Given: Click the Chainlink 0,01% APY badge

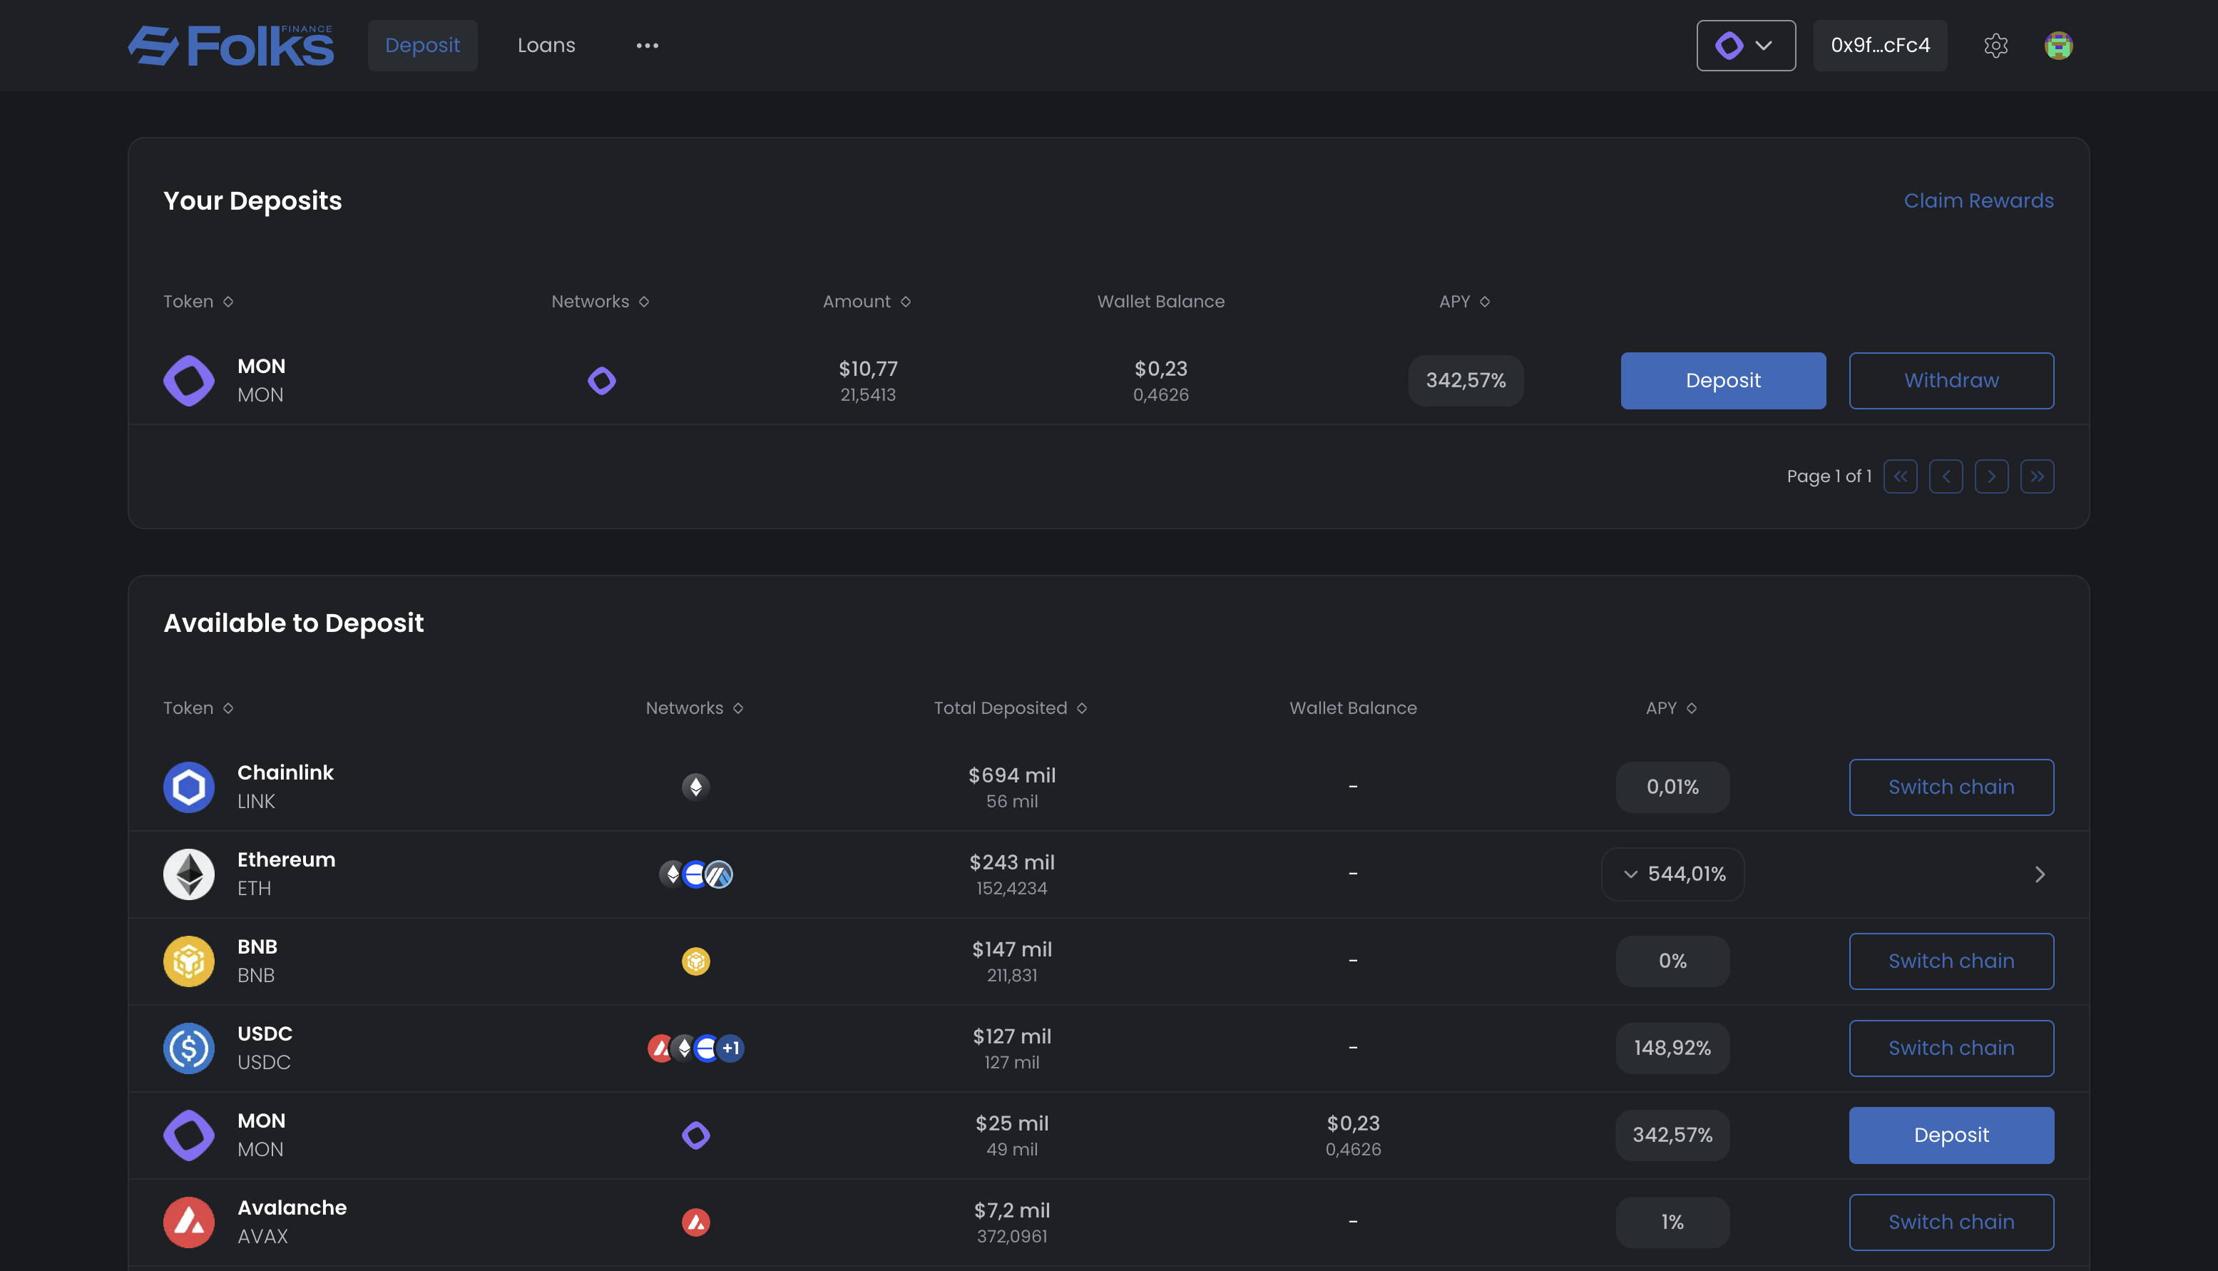Looking at the screenshot, I should 1672,787.
